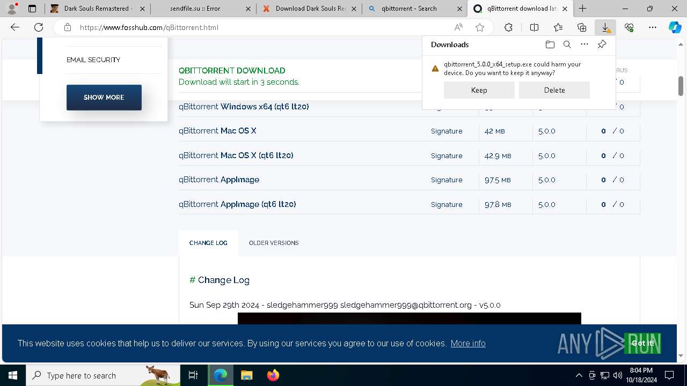This screenshot has width=687, height=386.
Task: Open Signature for AppImage row
Action: coord(447,180)
